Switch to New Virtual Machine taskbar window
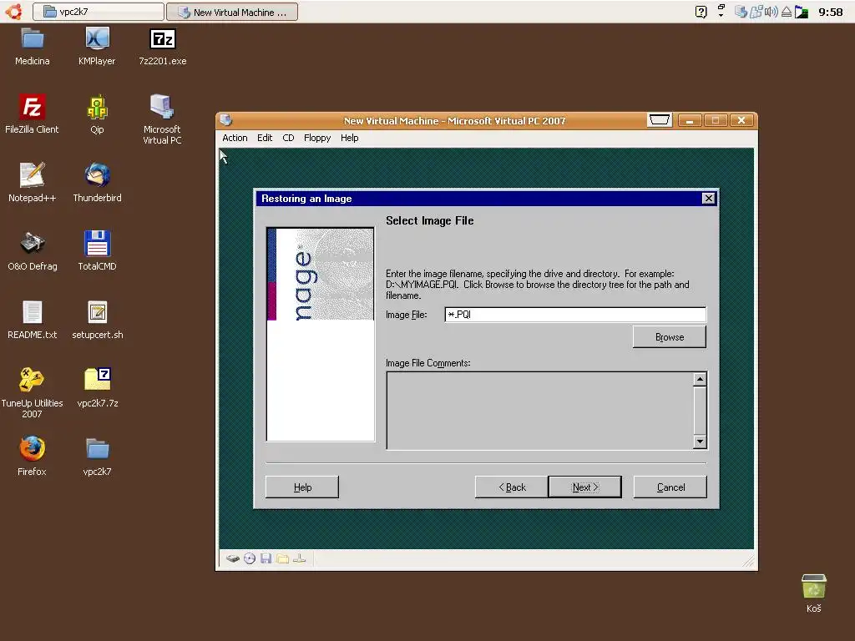Screen dimensions: 855x641 click(x=232, y=12)
